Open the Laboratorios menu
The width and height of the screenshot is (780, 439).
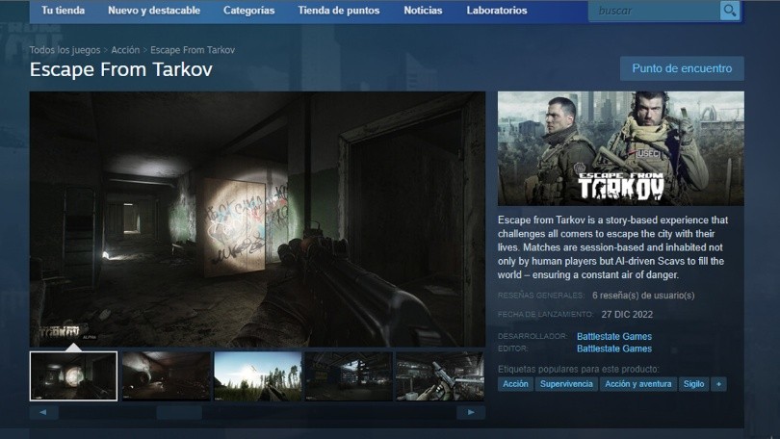pos(497,11)
